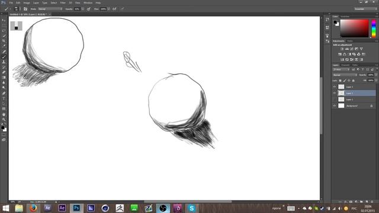Select the Move tool
This screenshot has height=213, width=379.
[4, 20]
